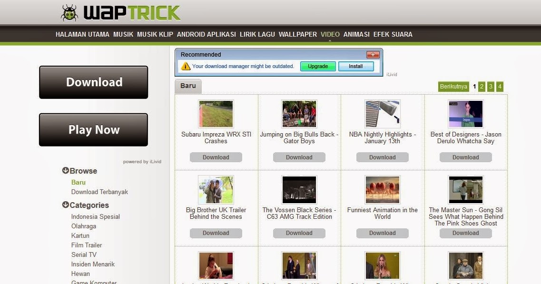Open Download Terbanyak in sidebar

tap(99, 192)
